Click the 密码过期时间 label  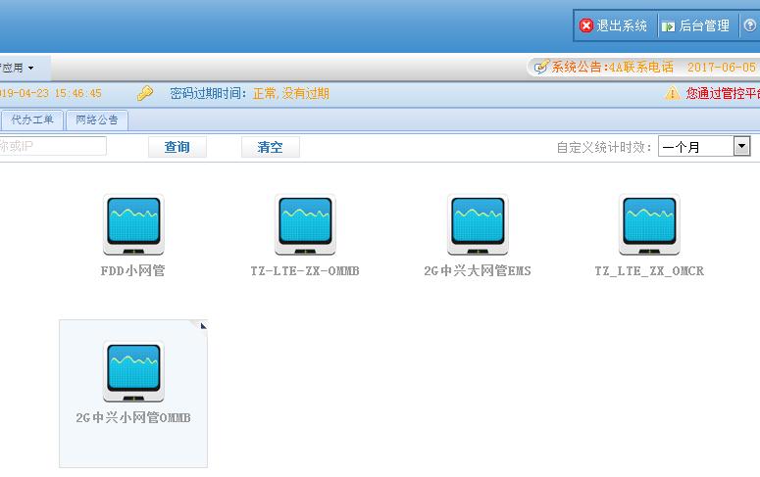coord(208,93)
